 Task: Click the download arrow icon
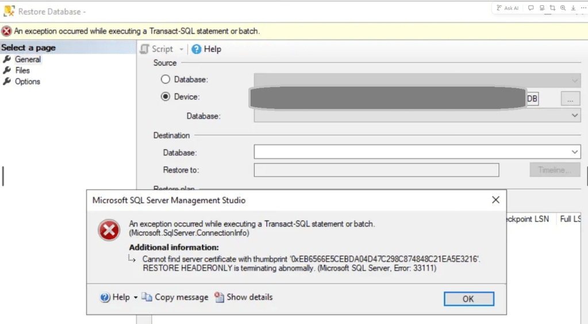tap(572, 8)
